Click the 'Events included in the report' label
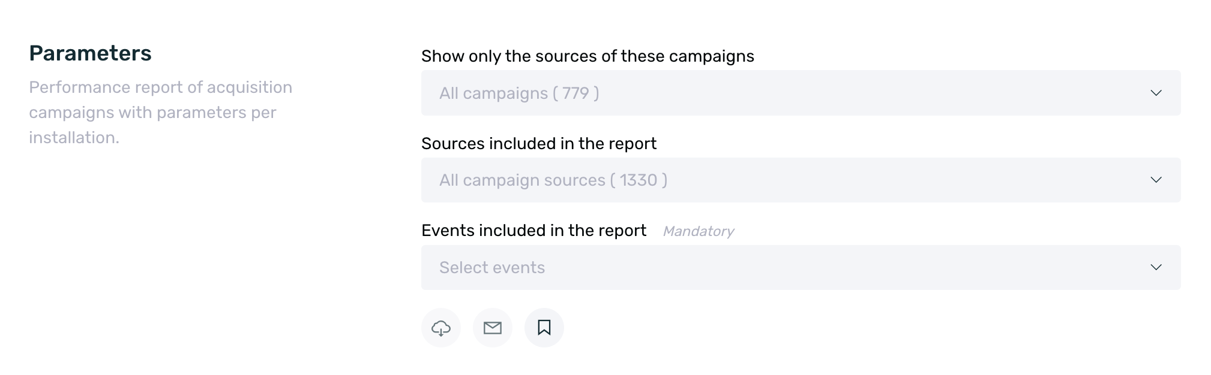The height and width of the screenshot is (375, 1211). click(x=533, y=231)
